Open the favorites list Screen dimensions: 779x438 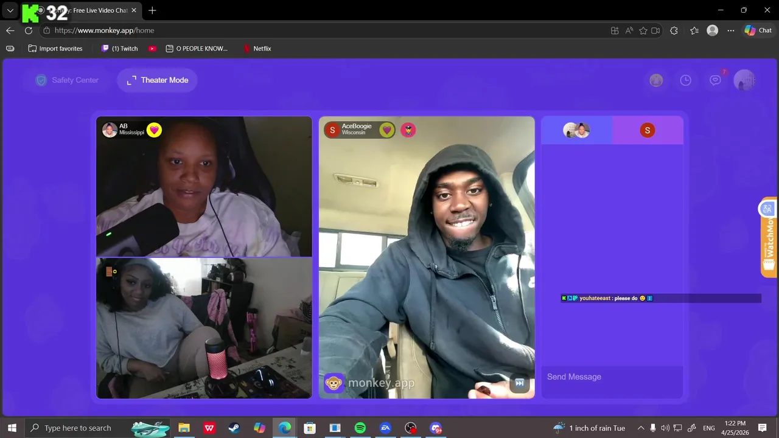(x=694, y=30)
